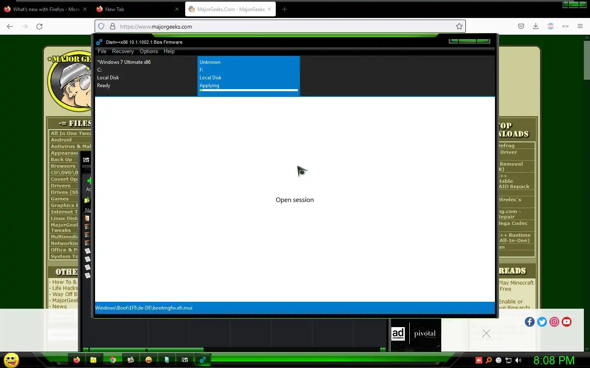Image resolution: width=590 pixels, height=368 pixels.
Task: Open MajorGeeks Twitter page icon
Action: click(x=542, y=322)
